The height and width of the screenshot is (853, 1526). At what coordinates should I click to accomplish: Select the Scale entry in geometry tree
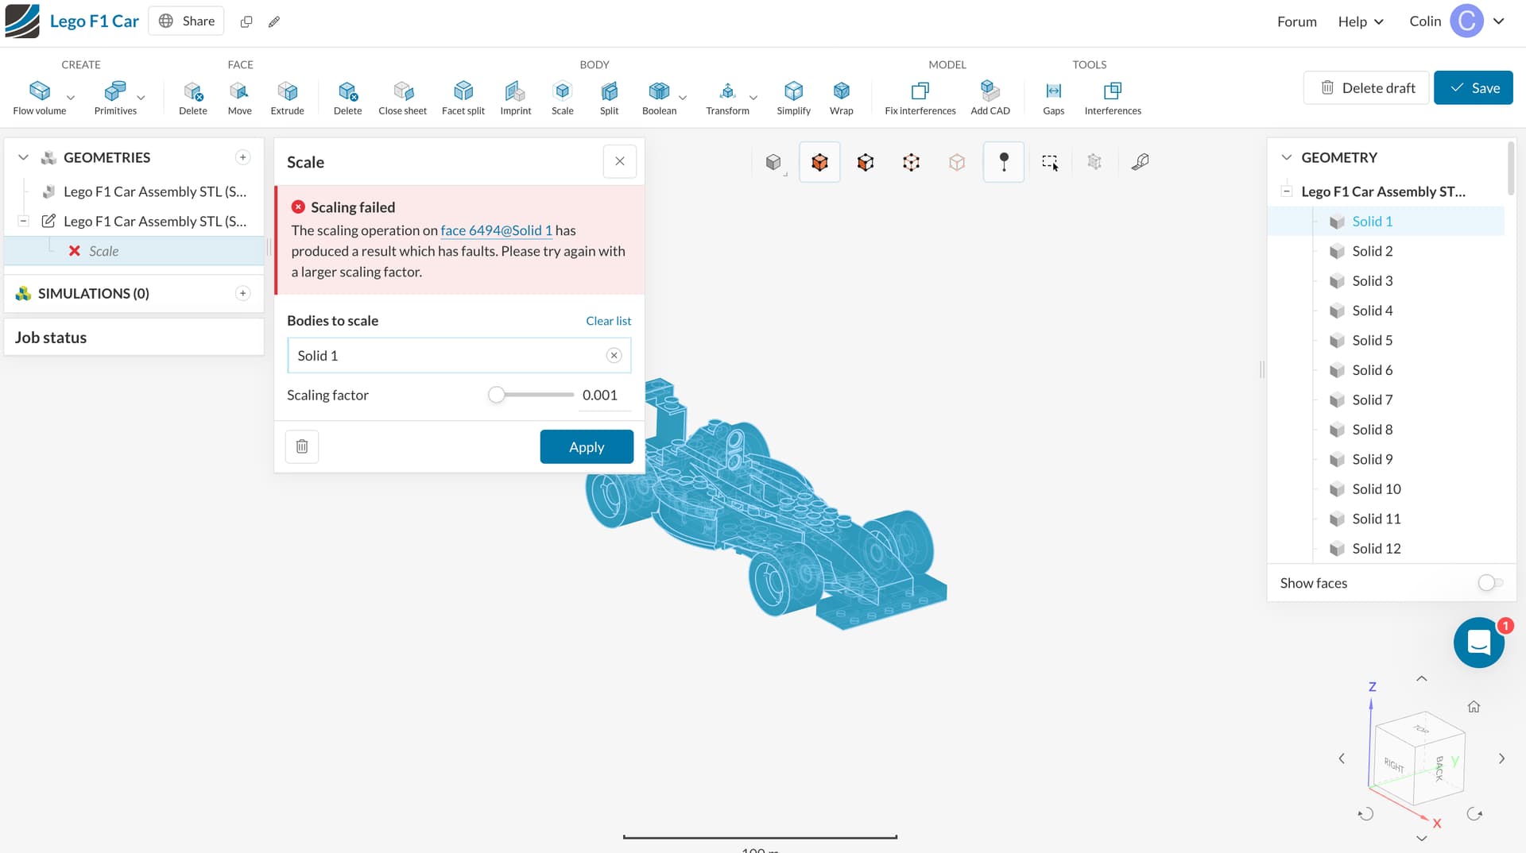pos(134,251)
